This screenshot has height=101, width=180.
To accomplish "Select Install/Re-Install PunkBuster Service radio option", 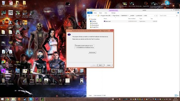I will tap(84, 45).
